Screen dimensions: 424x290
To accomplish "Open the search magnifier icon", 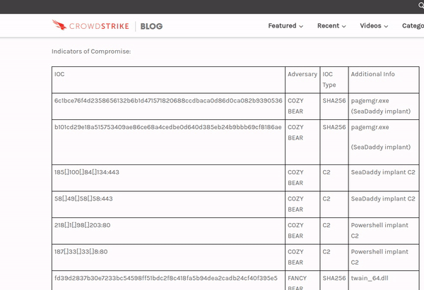I will pos(421,6).
